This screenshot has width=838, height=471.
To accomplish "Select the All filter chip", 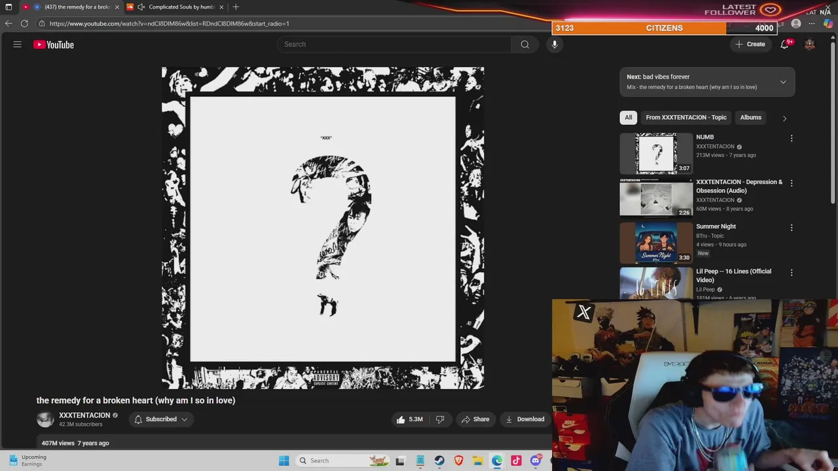I will (x=628, y=118).
